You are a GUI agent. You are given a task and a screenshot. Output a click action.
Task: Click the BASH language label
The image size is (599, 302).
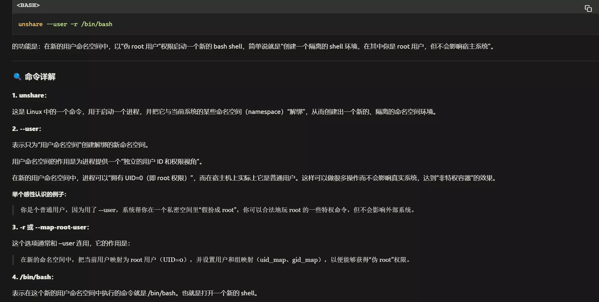(28, 5)
